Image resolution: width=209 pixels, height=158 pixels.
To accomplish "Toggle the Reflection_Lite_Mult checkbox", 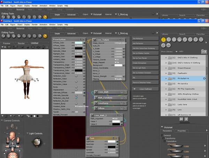I will pos(76,98).
